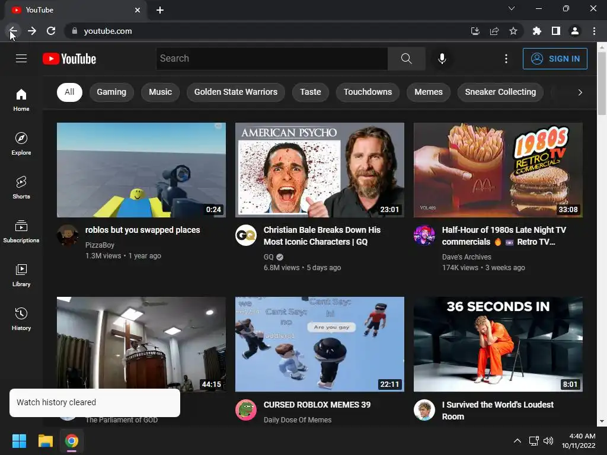The height and width of the screenshot is (455, 607).
Task: Click the address bar youtube.com
Action: point(108,31)
